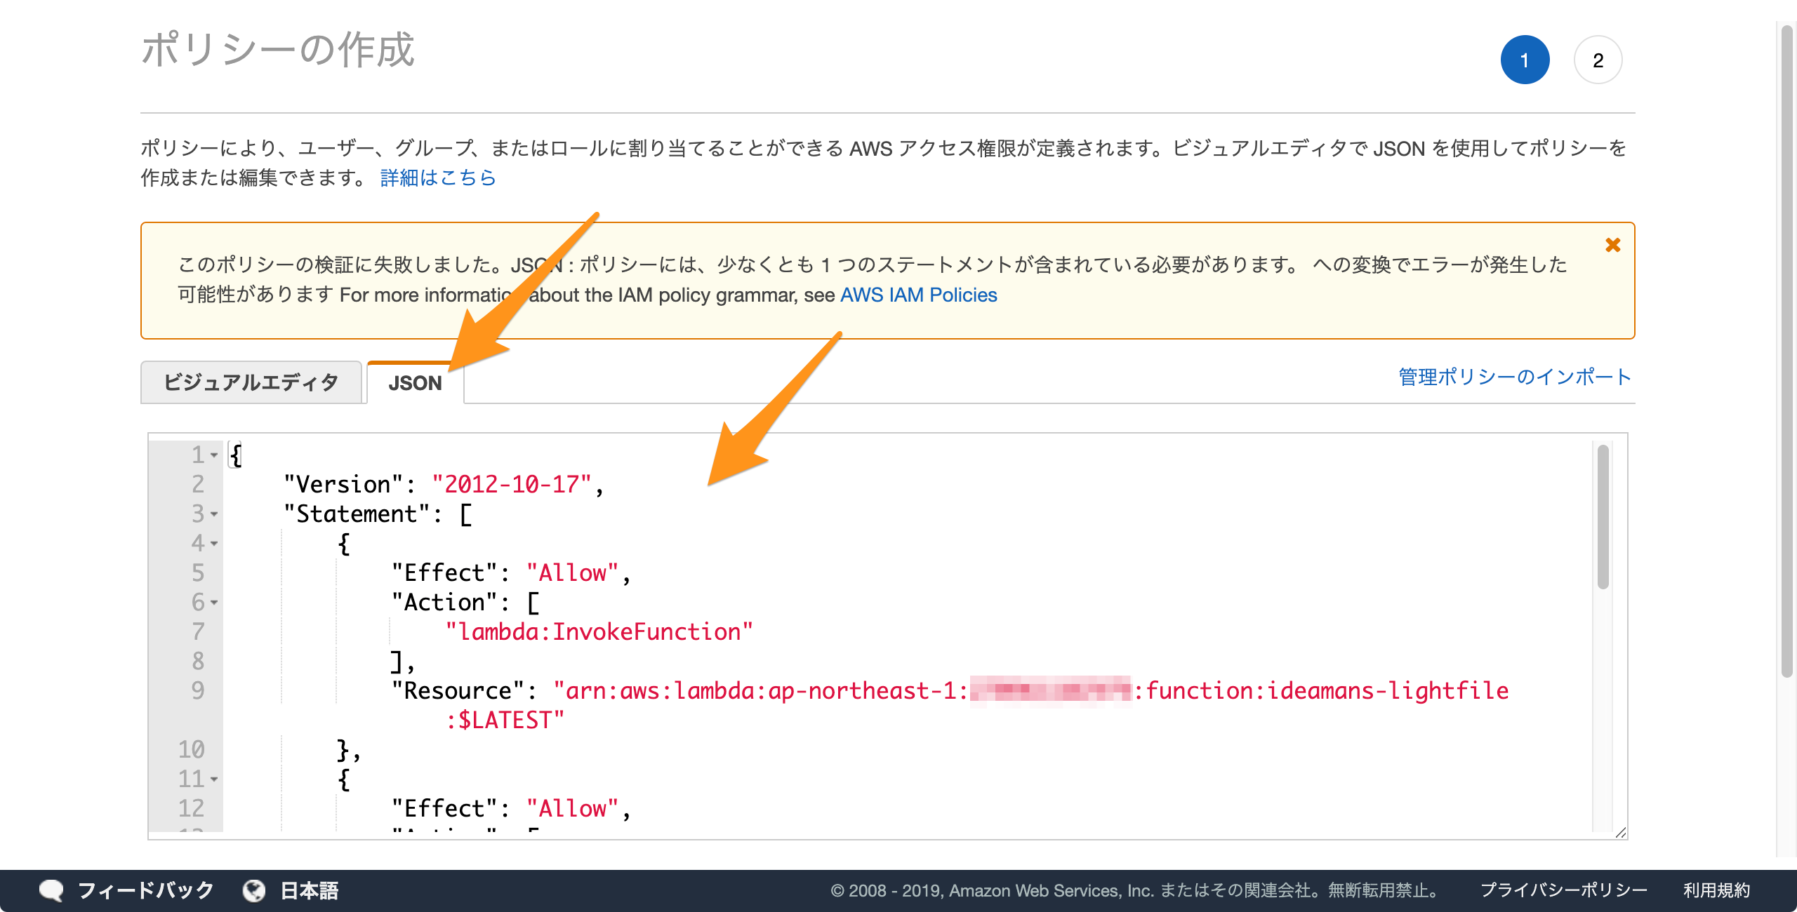Click the feedback speech bubble icon
This screenshot has height=912, width=1797.
tap(51, 890)
